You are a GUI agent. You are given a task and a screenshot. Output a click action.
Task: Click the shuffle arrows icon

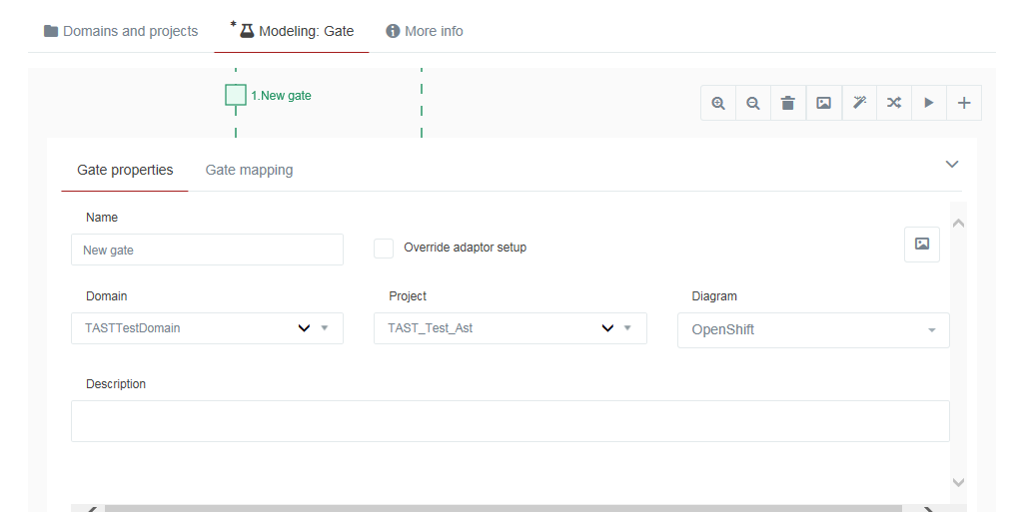894,103
